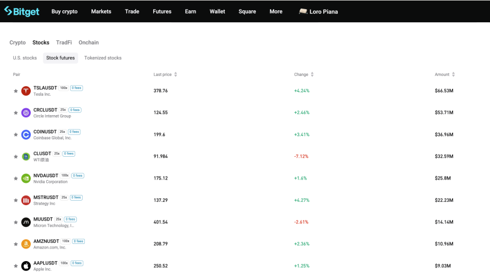The image size is (490, 277).
Task: Favorite TSLAUSDT with its star
Action: tap(15, 91)
